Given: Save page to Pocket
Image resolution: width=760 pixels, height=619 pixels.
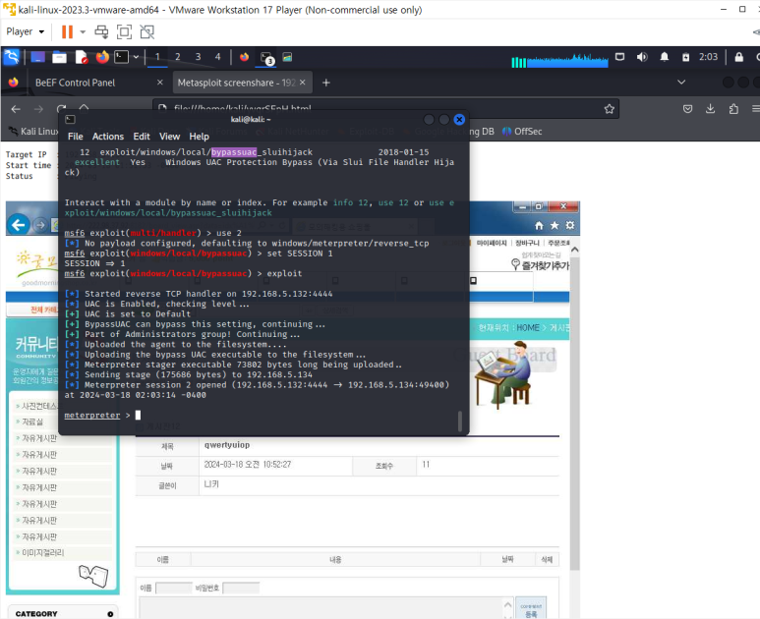Looking at the screenshot, I should click(x=688, y=109).
